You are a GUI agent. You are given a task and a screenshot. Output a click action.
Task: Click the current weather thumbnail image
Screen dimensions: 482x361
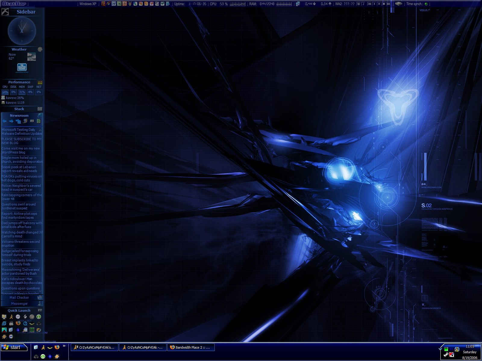[32, 57]
